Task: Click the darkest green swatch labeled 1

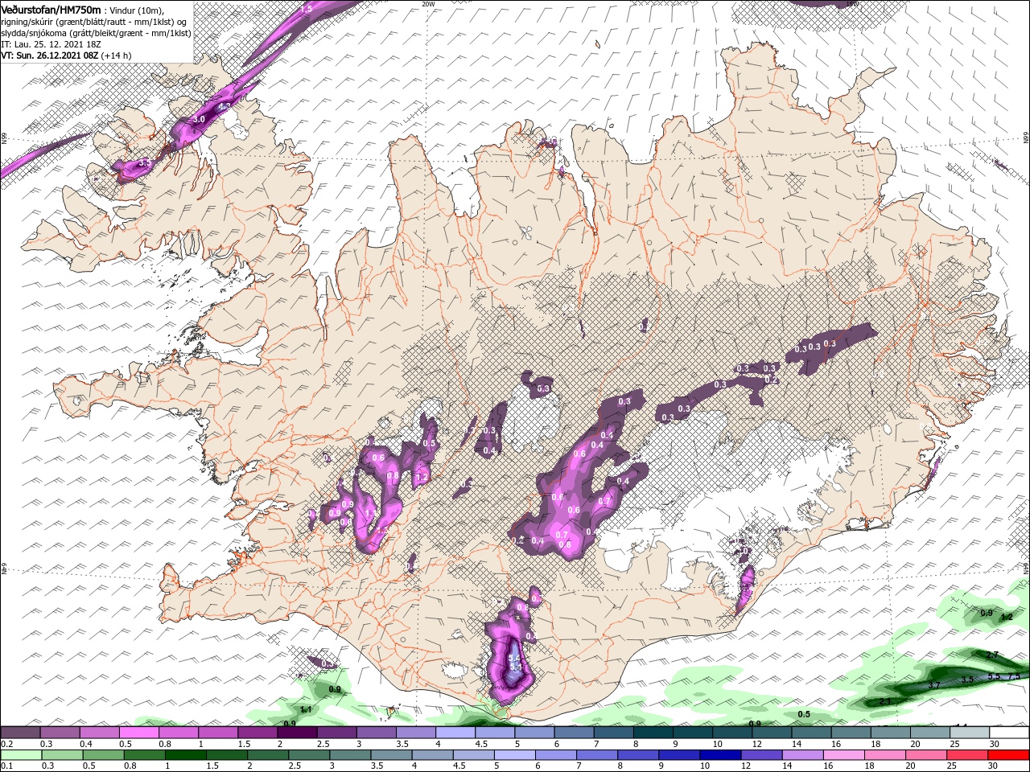Action: [185, 755]
